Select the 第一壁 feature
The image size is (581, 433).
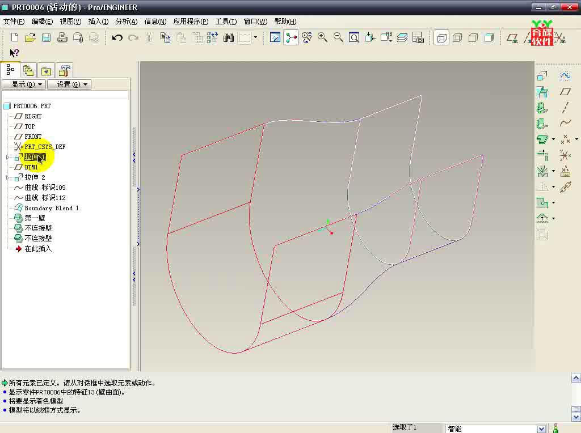(x=35, y=218)
